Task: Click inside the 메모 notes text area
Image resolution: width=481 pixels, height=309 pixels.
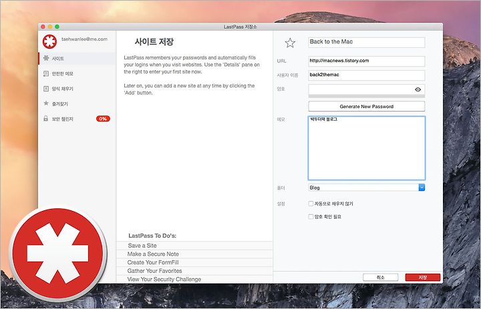Action: coord(367,147)
